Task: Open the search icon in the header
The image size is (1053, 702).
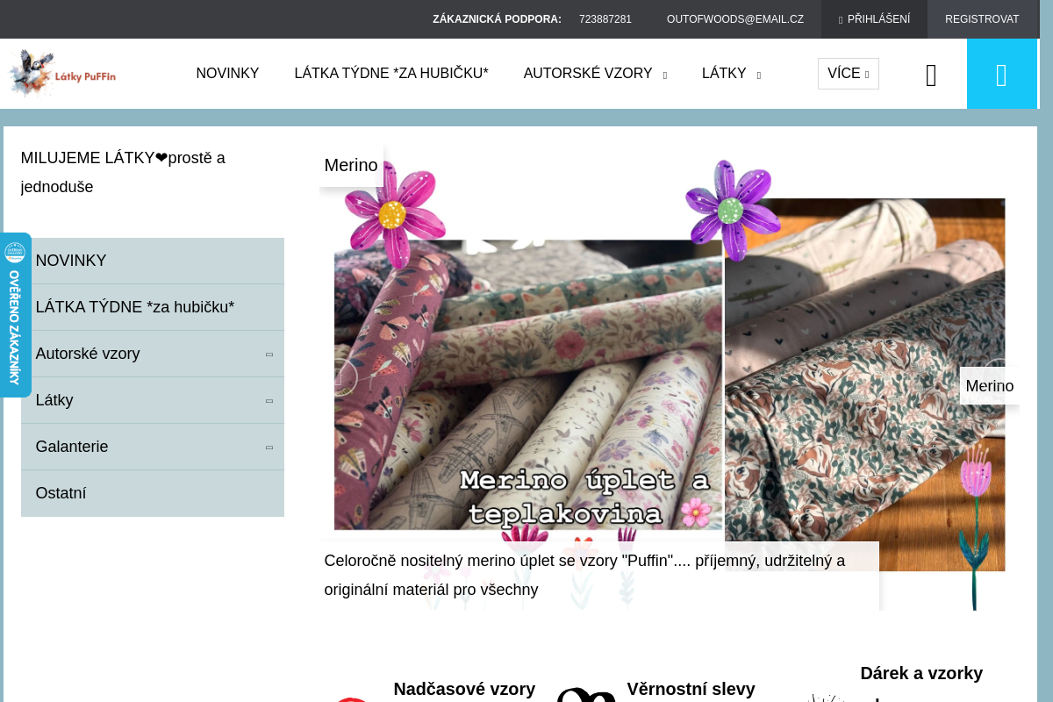Action: tap(930, 74)
